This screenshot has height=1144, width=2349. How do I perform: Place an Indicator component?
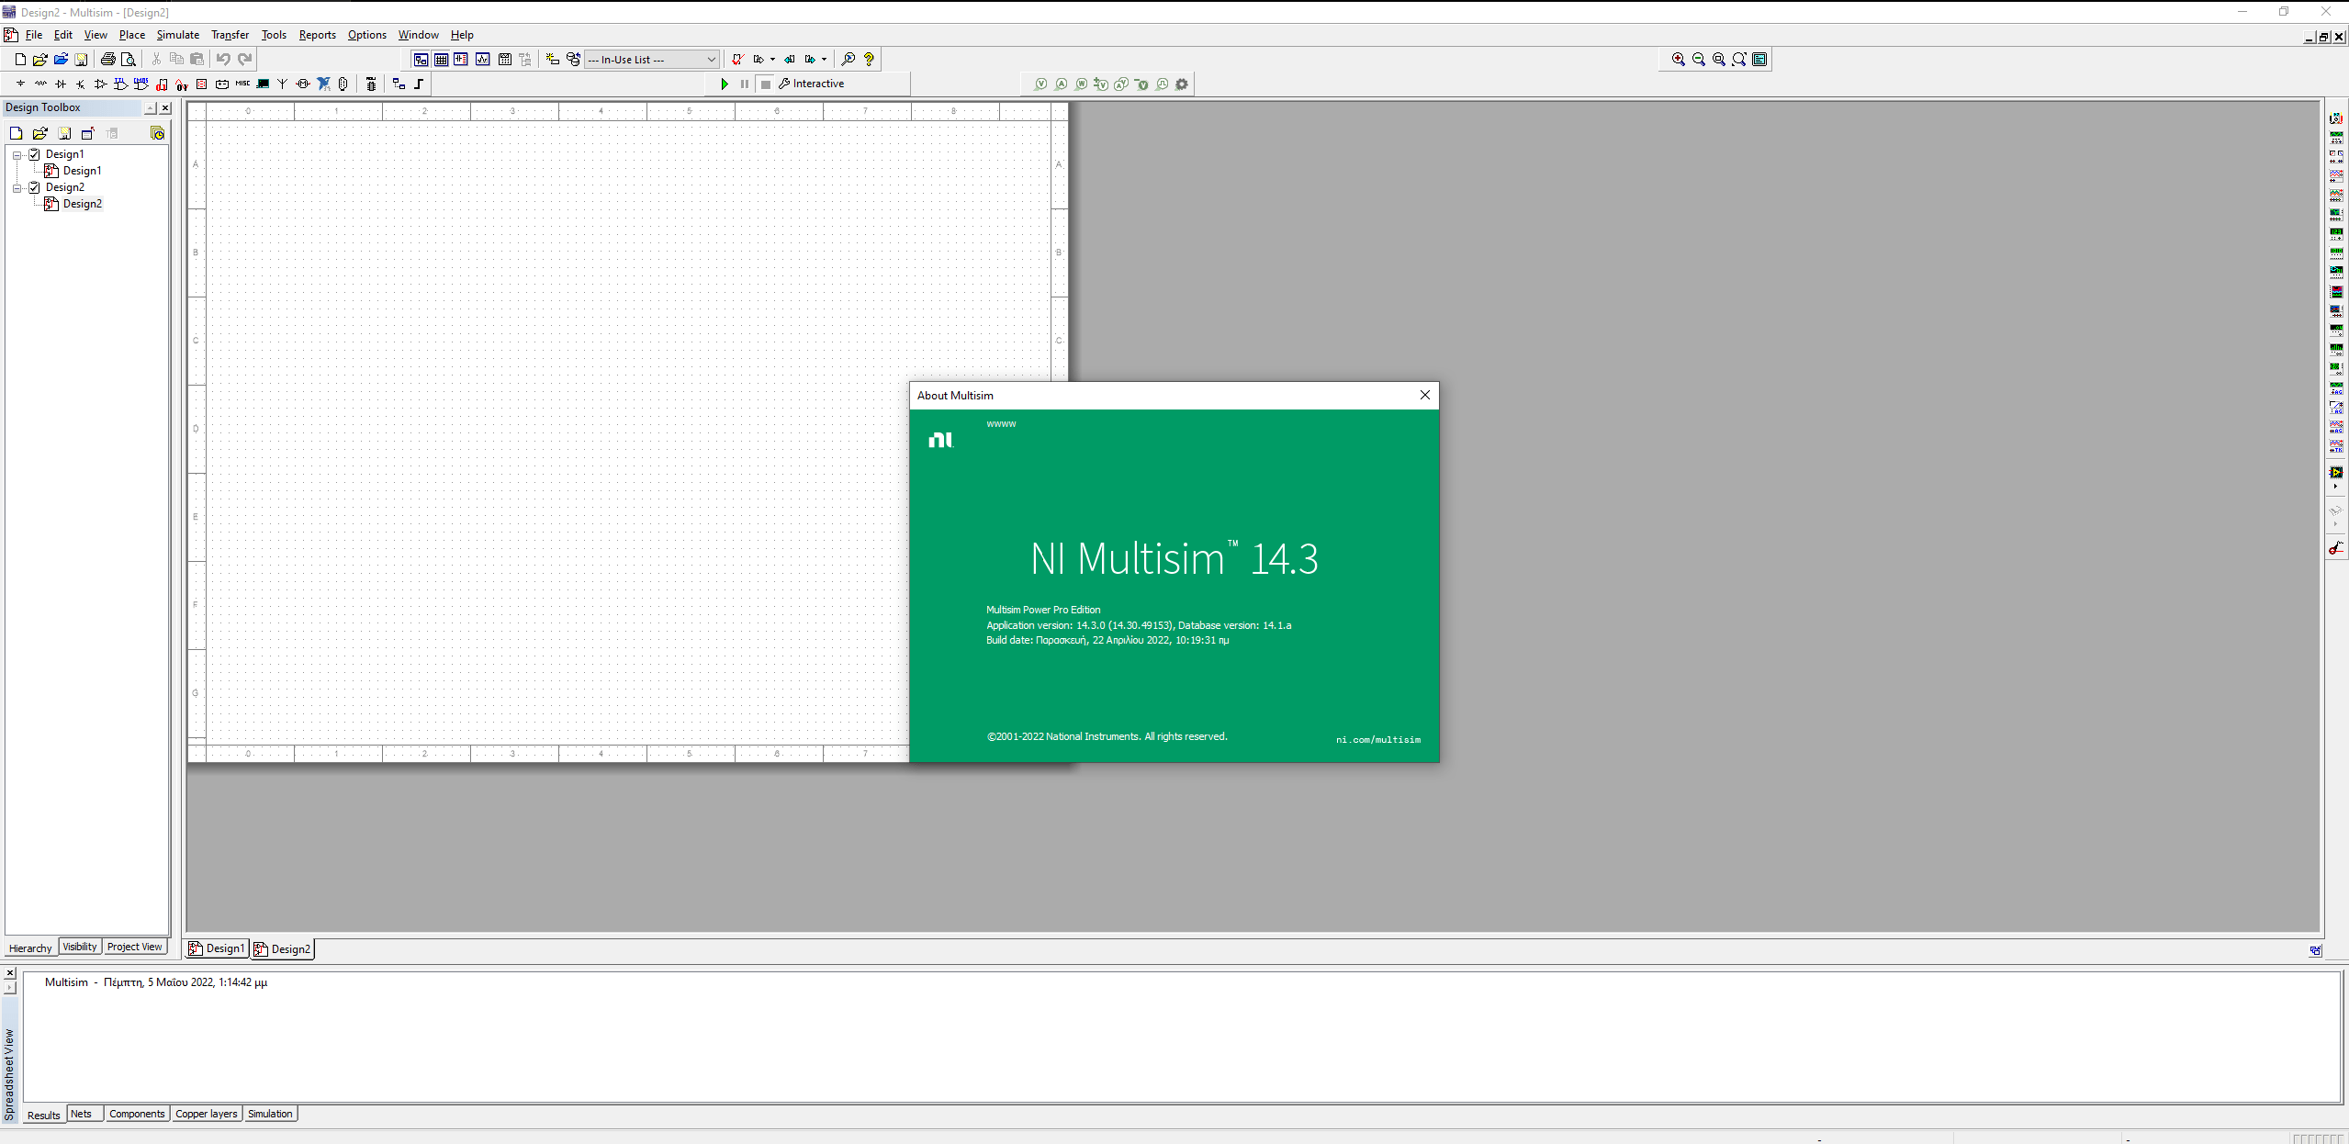(x=202, y=84)
